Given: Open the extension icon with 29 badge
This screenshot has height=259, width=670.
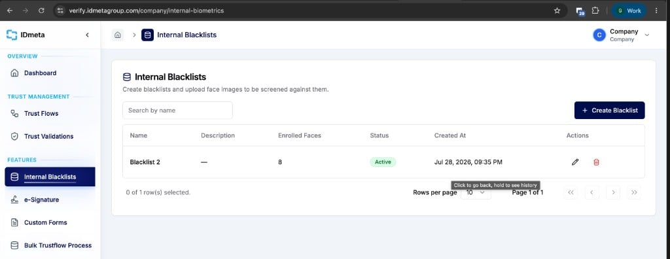Looking at the screenshot, I should [580, 11].
